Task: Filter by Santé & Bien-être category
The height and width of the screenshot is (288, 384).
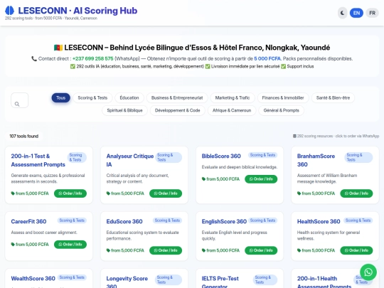Action: [333, 97]
